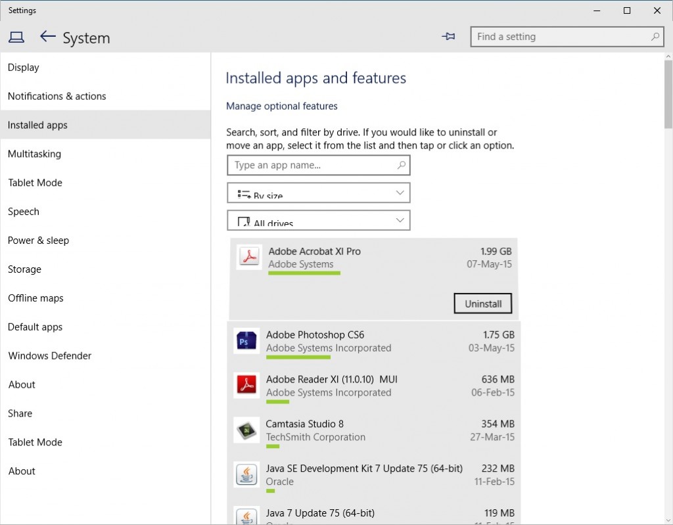This screenshot has height=525, width=673.
Task: Click the 06-Feb-15 install date
Action: (x=493, y=392)
